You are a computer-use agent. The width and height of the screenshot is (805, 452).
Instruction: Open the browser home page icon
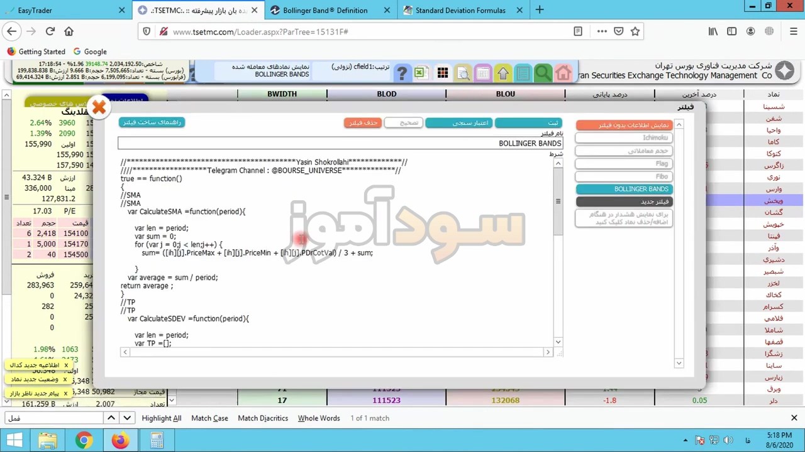point(69,31)
